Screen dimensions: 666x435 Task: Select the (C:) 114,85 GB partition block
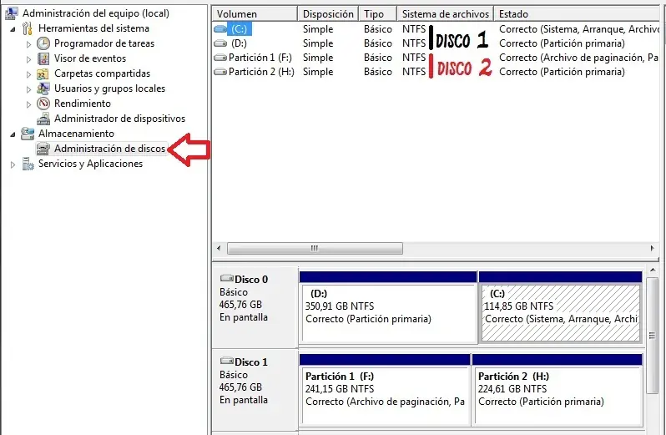(x=560, y=313)
